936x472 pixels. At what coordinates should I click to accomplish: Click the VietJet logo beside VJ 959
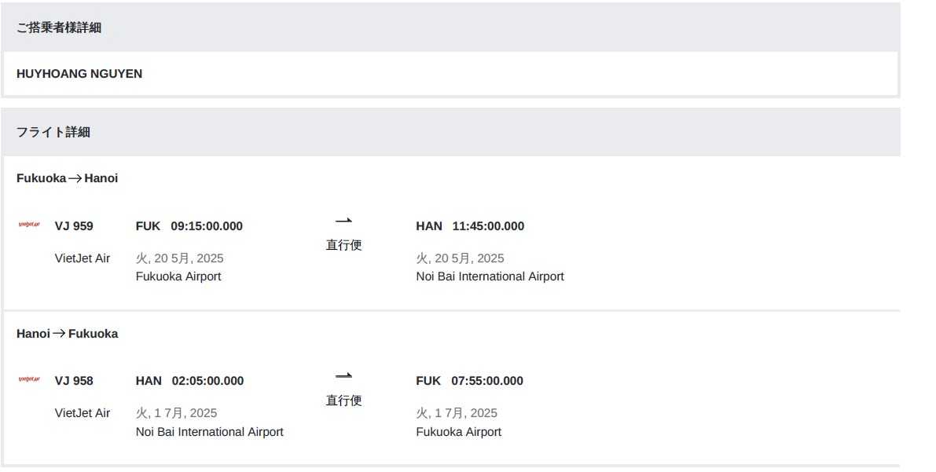coord(29,225)
